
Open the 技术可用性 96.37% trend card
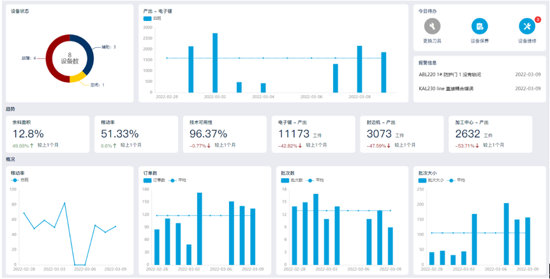coord(225,135)
